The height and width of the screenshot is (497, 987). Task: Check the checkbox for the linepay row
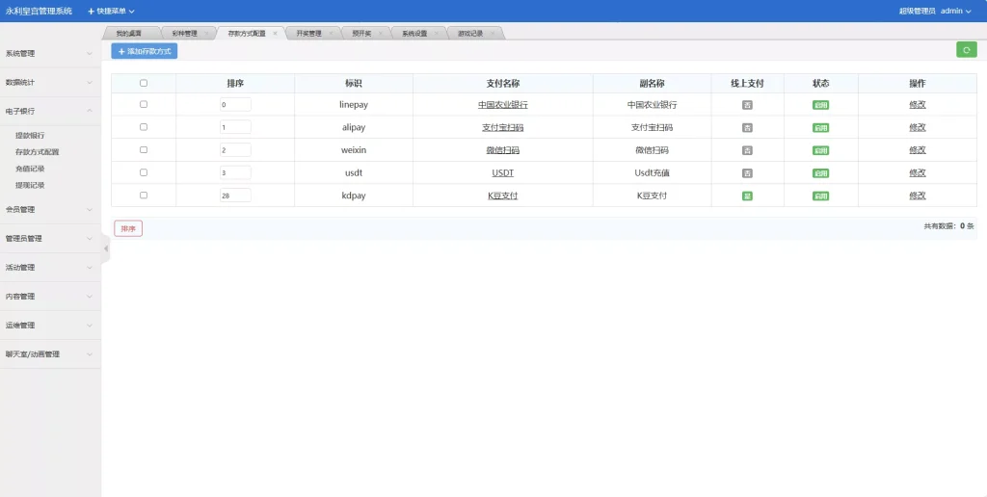click(144, 104)
